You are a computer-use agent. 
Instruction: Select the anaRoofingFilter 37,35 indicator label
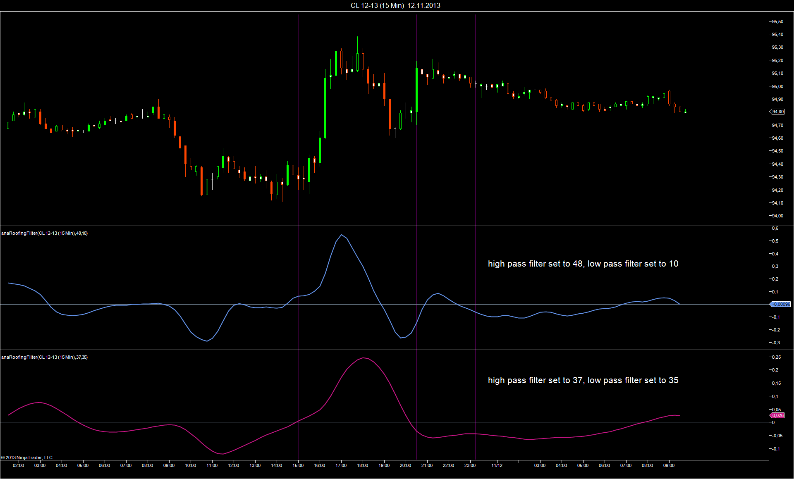45,357
